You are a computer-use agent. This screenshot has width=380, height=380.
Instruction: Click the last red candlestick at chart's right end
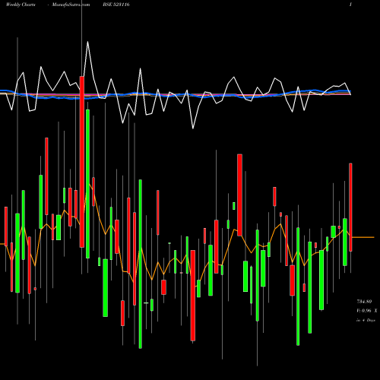350,207
